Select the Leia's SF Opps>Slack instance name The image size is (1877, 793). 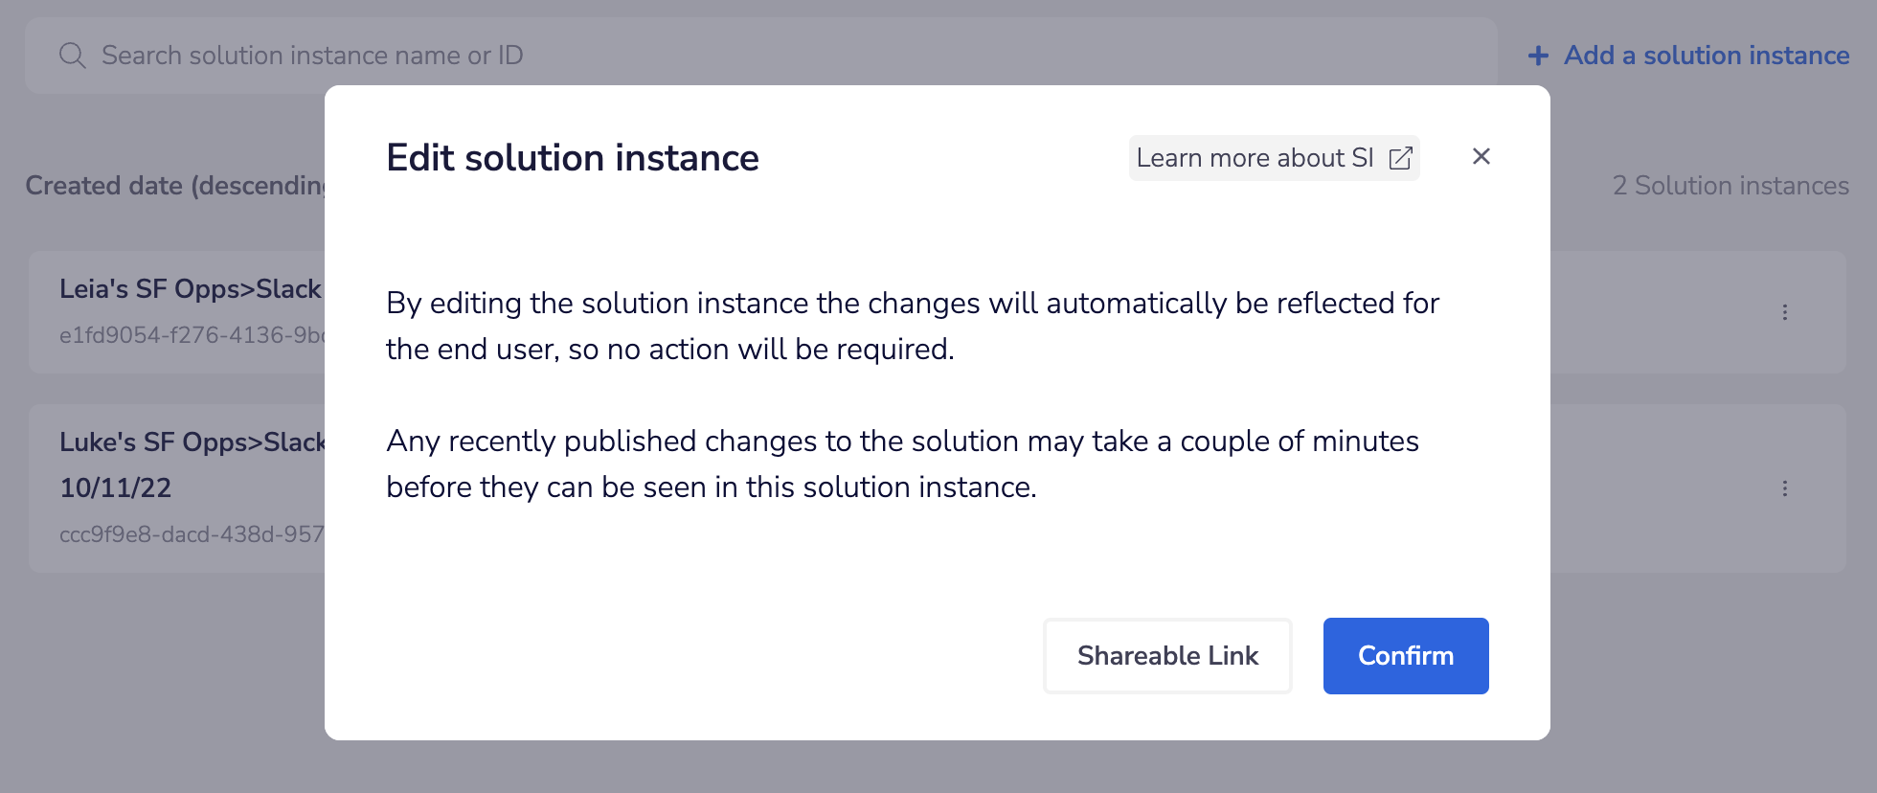[190, 289]
